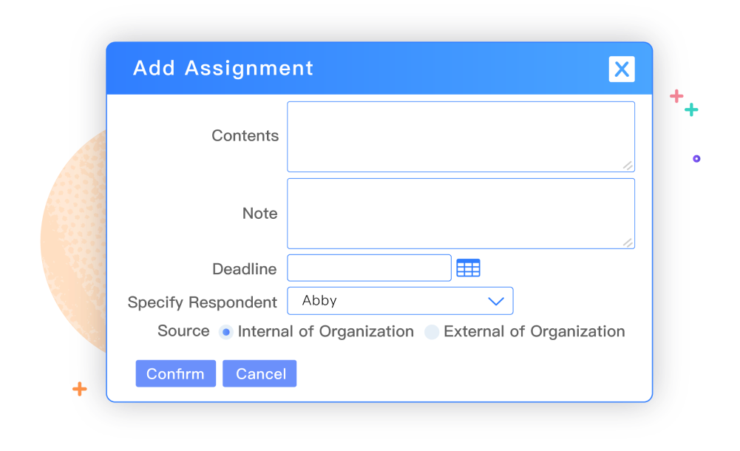Viewport: 740px width, 451px height.
Task: Select the Internal of Organization radio button
Action: pos(226,332)
